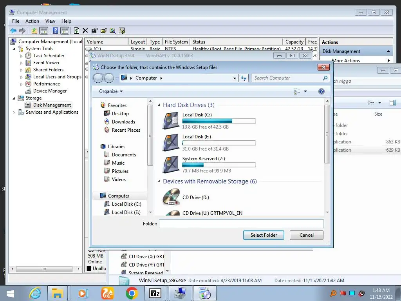
Task: Click the blue Help question-mark toolbar icon
Action: (55, 31)
